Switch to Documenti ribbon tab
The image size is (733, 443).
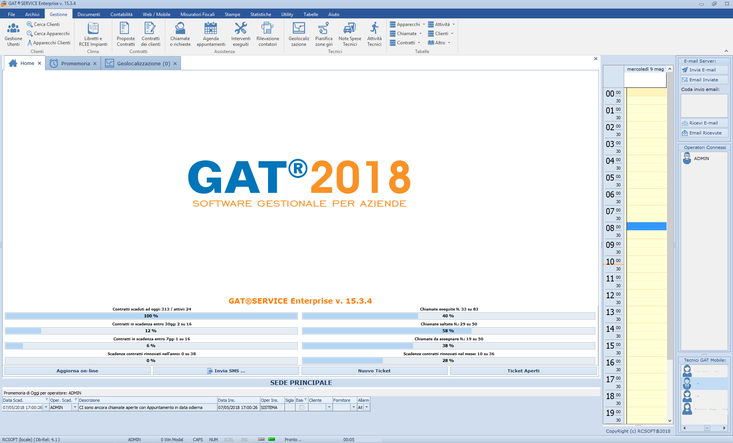(x=89, y=14)
